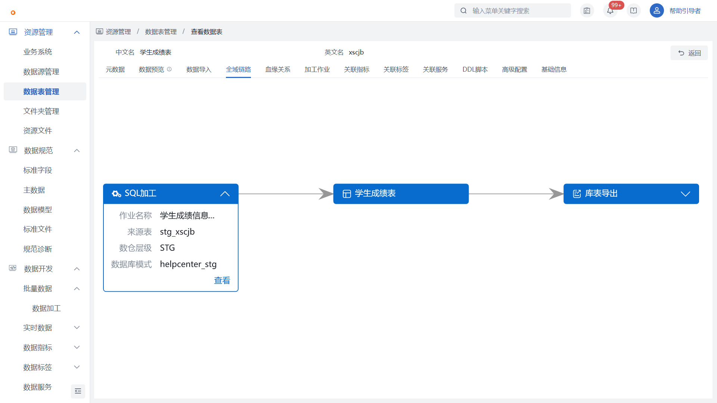Screen dimensions: 717x403
Task: Open the 高级配置 tab
Action: [x=515, y=69]
